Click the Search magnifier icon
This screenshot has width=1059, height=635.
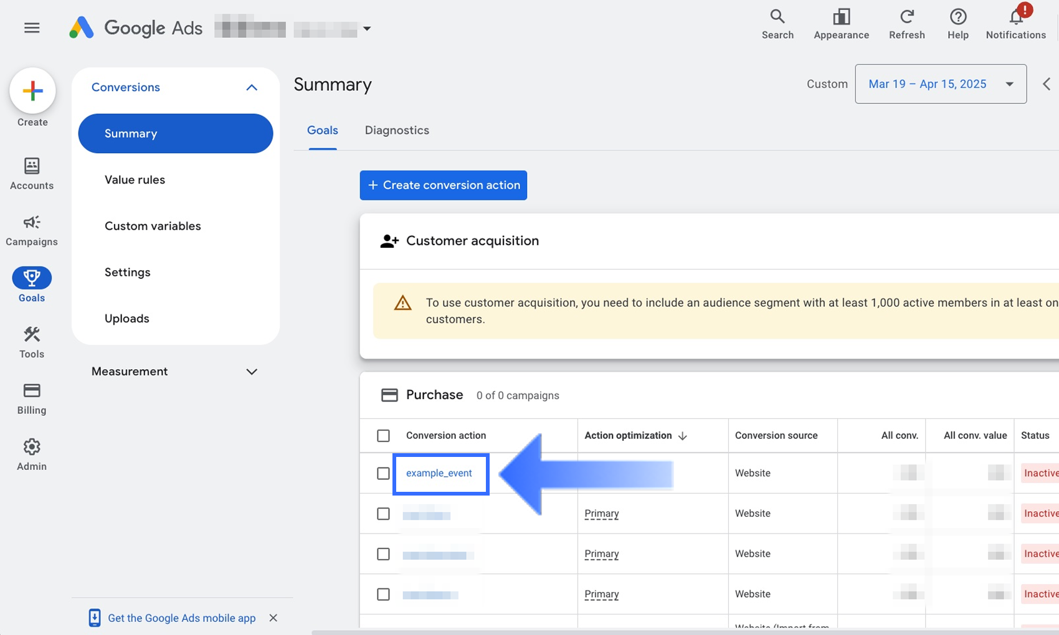pos(777,17)
